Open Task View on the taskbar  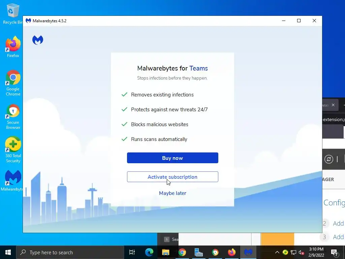coord(132,252)
